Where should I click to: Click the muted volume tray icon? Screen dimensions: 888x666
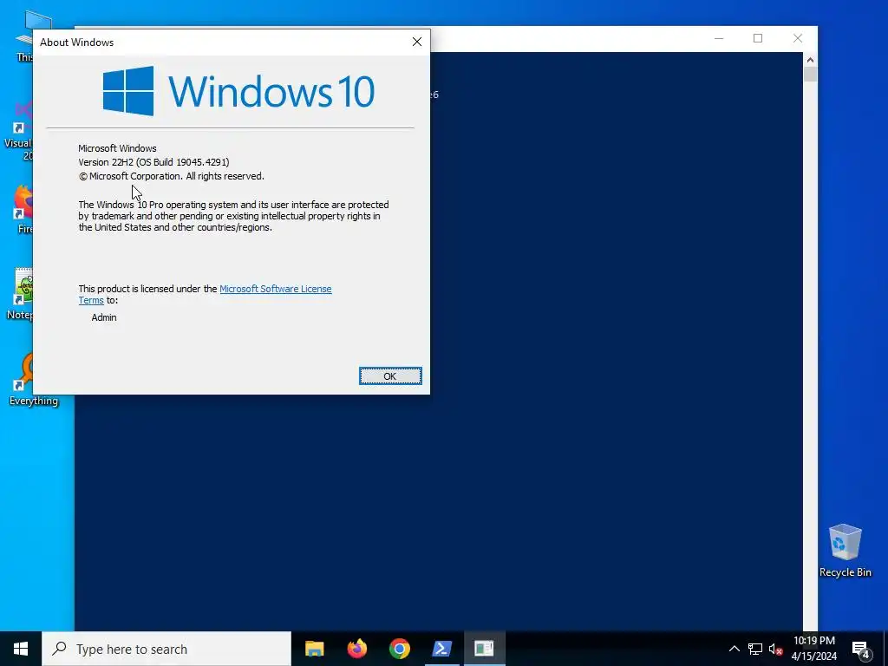(x=775, y=649)
